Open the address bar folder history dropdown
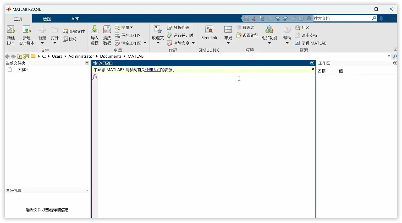The image size is (402, 223). tap(389, 56)
